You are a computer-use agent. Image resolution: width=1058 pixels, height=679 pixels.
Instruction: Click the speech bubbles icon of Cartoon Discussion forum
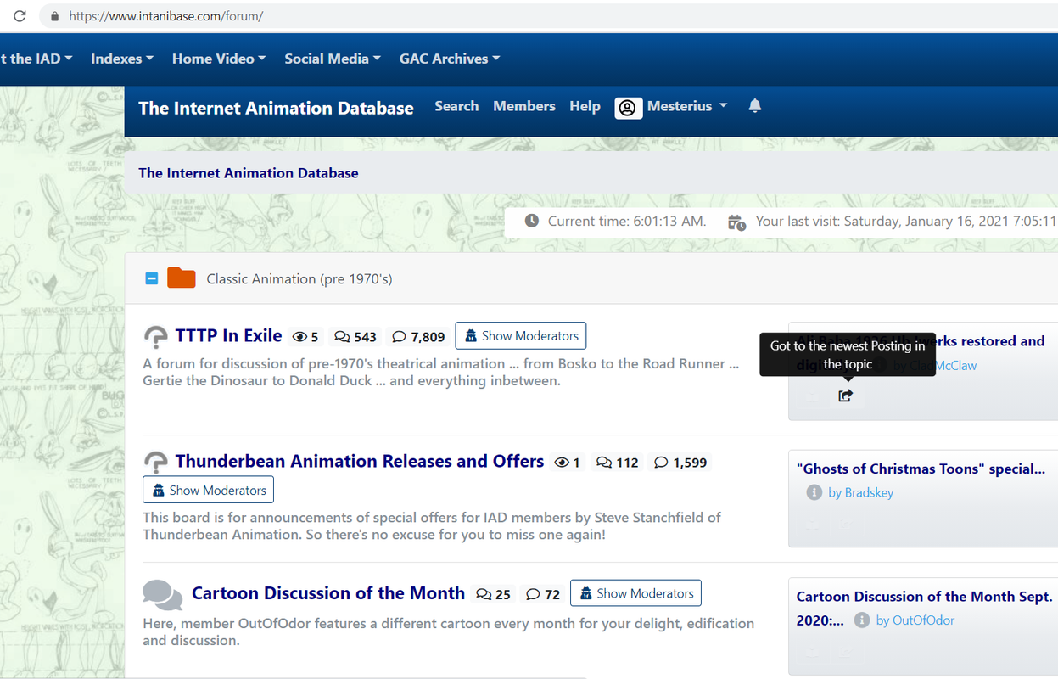click(x=163, y=595)
